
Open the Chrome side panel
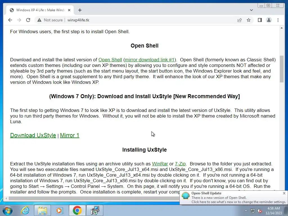[260, 20]
